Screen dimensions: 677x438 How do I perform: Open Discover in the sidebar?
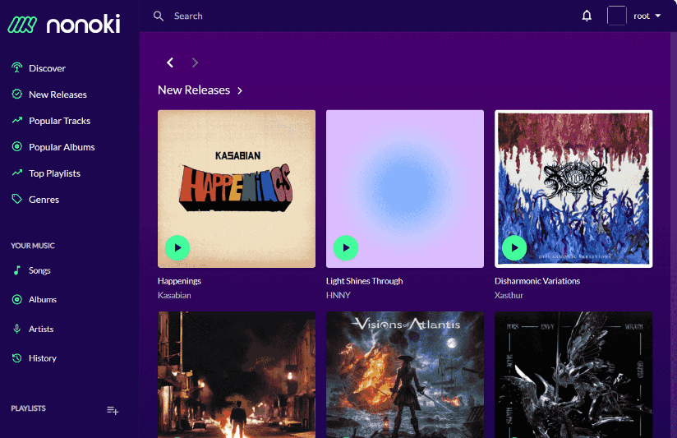(47, 68)
